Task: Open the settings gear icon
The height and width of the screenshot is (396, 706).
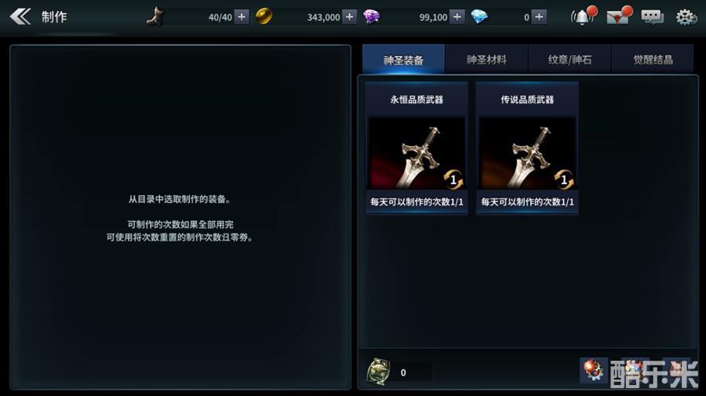Action: pyautogui.click(x=686, y=17)
